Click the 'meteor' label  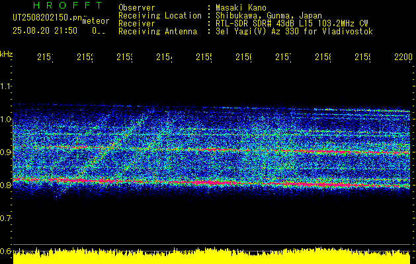point(95,21)
